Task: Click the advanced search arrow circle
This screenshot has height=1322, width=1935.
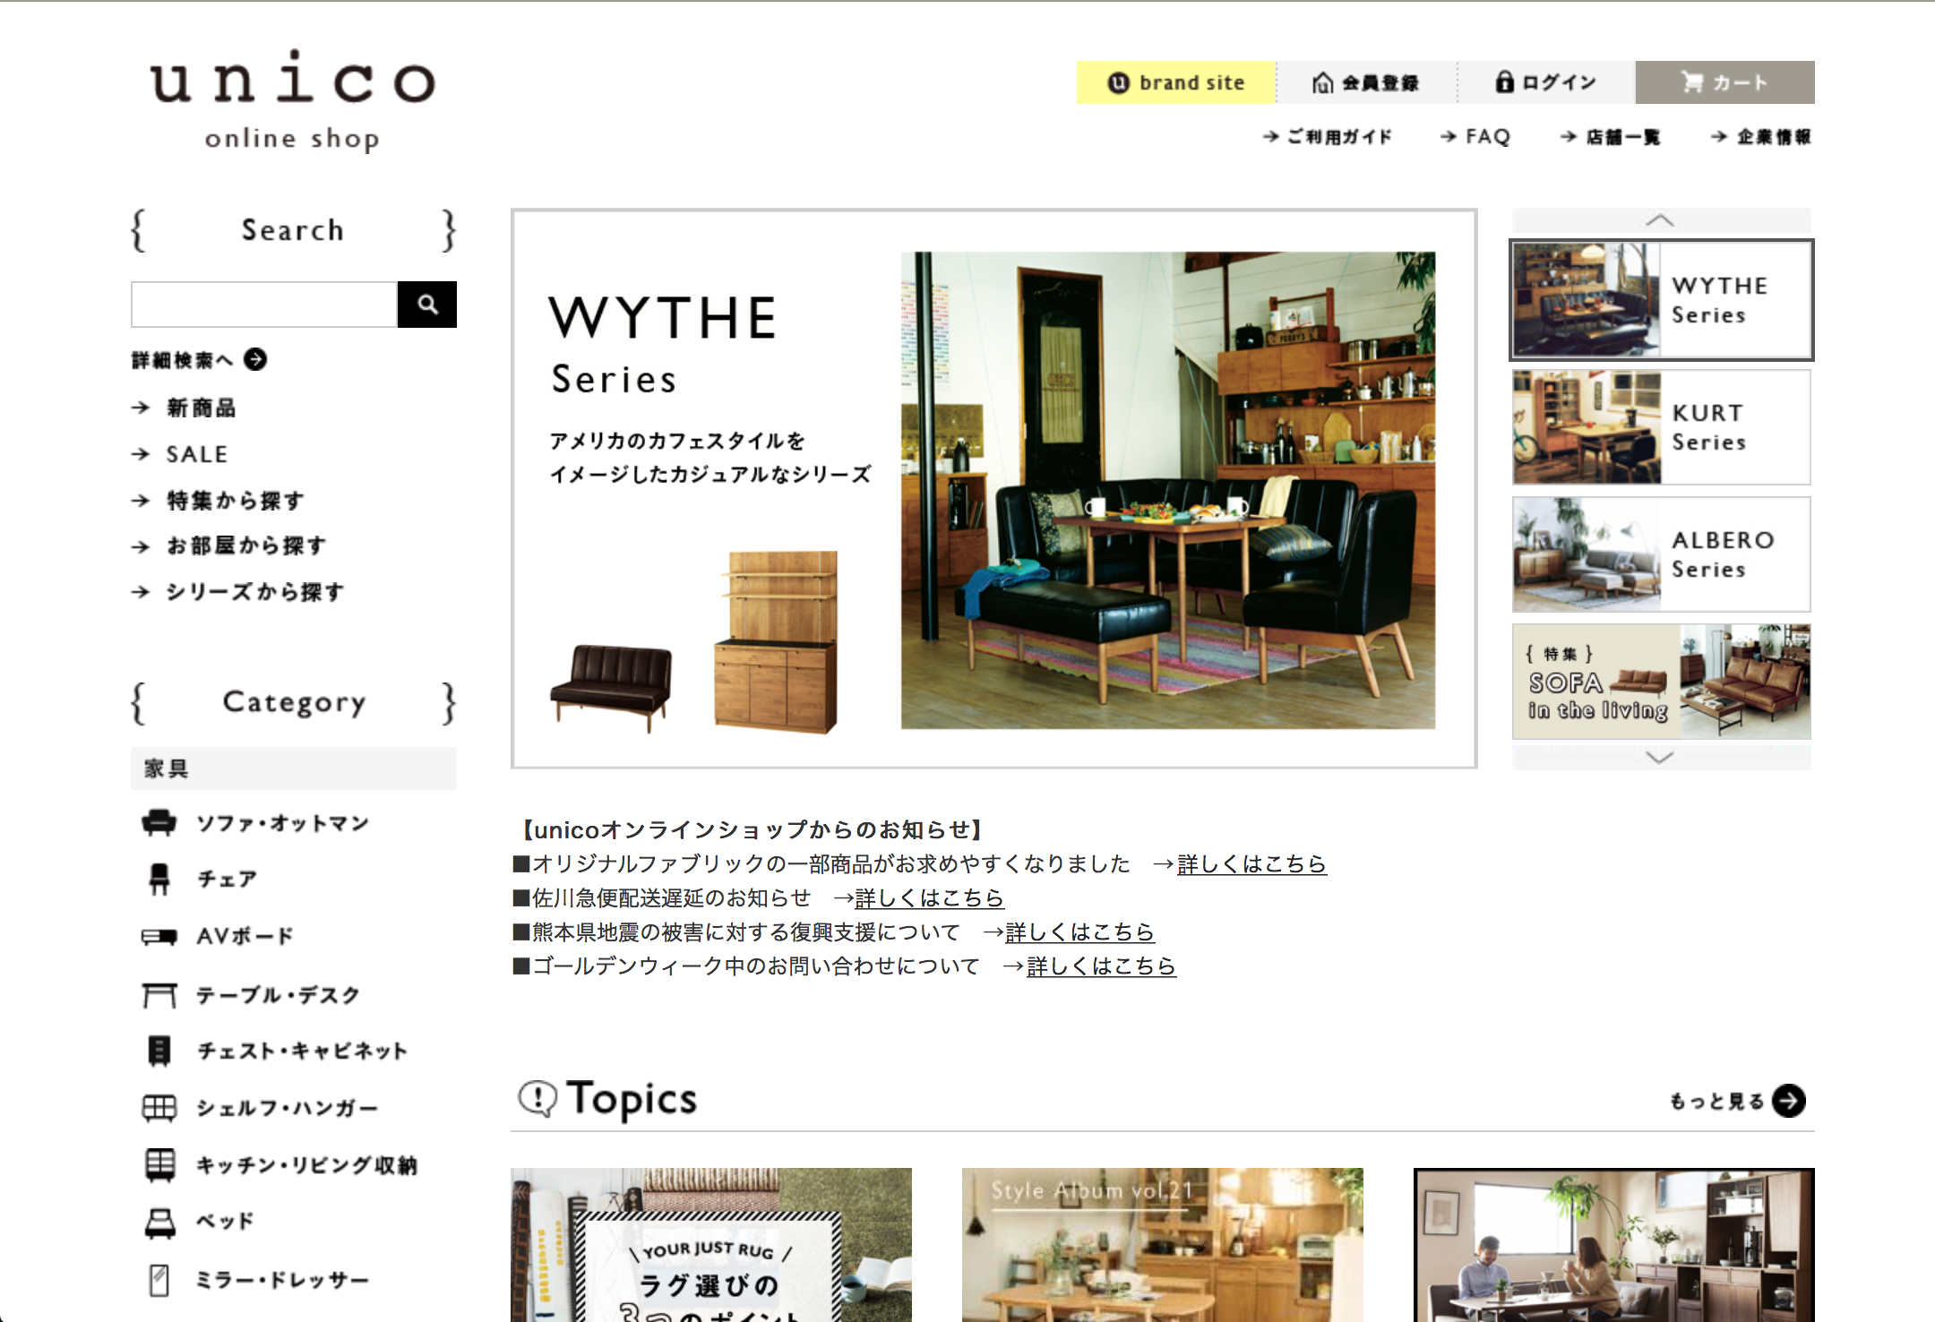Action: pyautogui.click(x=255, y=359)
